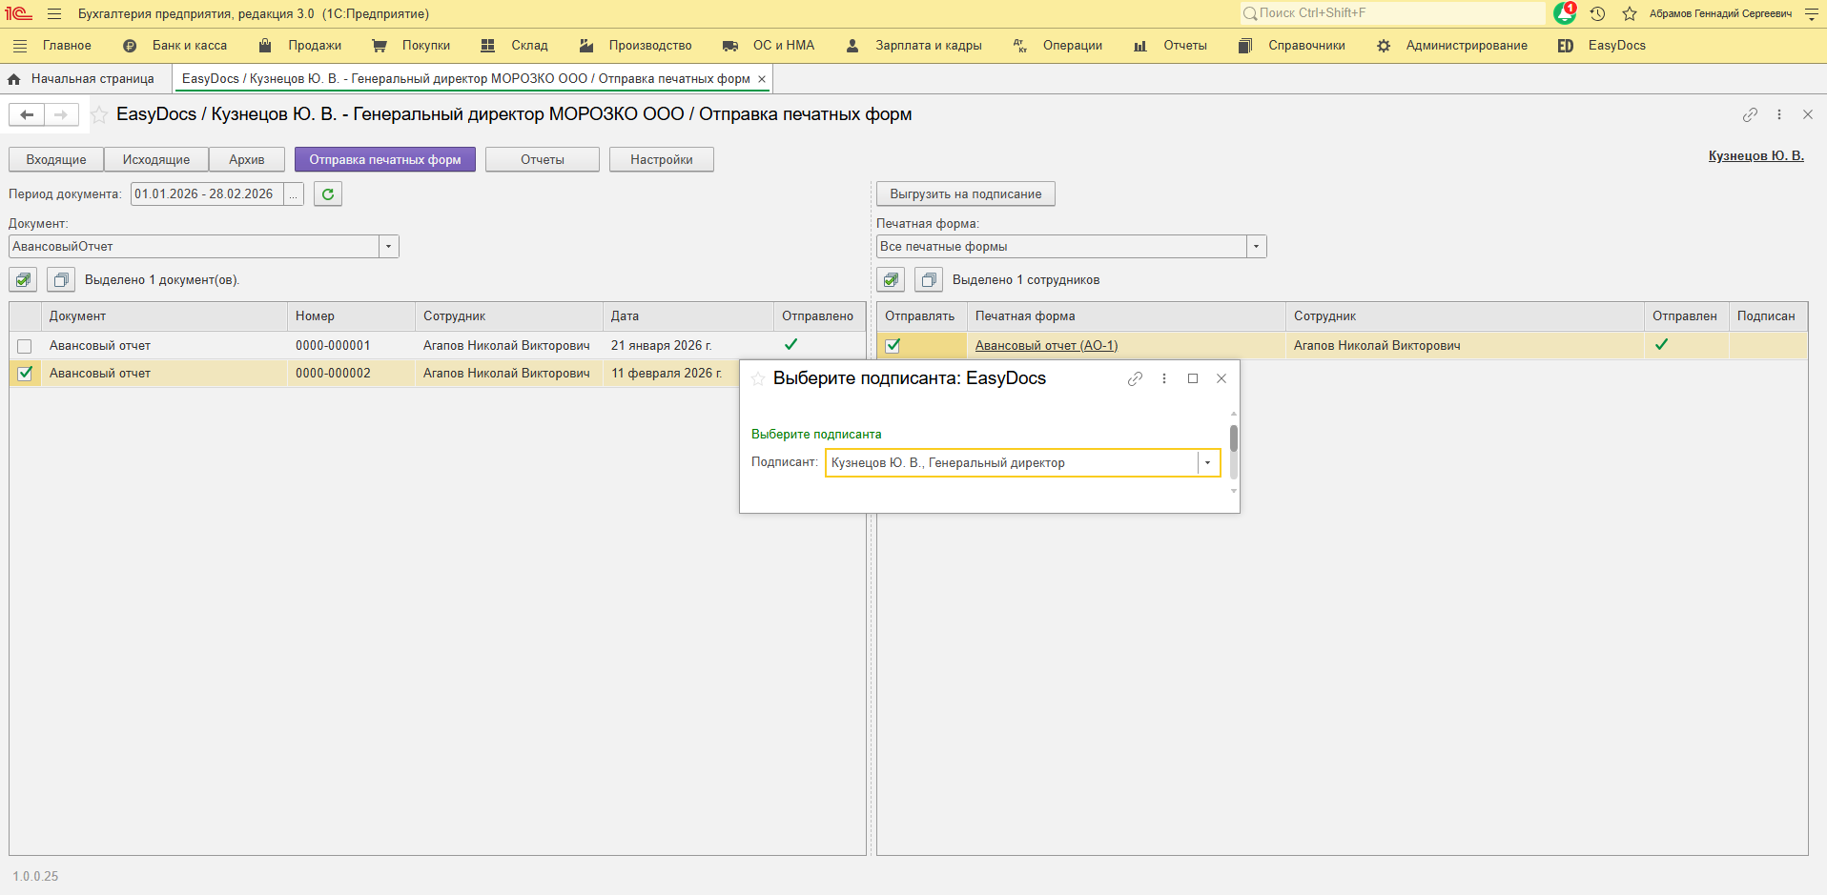The height and width of the screenshot is (895, 1827).
Task: Open EasyDocs Отчеты tab button
Action: tap(543, 160)
